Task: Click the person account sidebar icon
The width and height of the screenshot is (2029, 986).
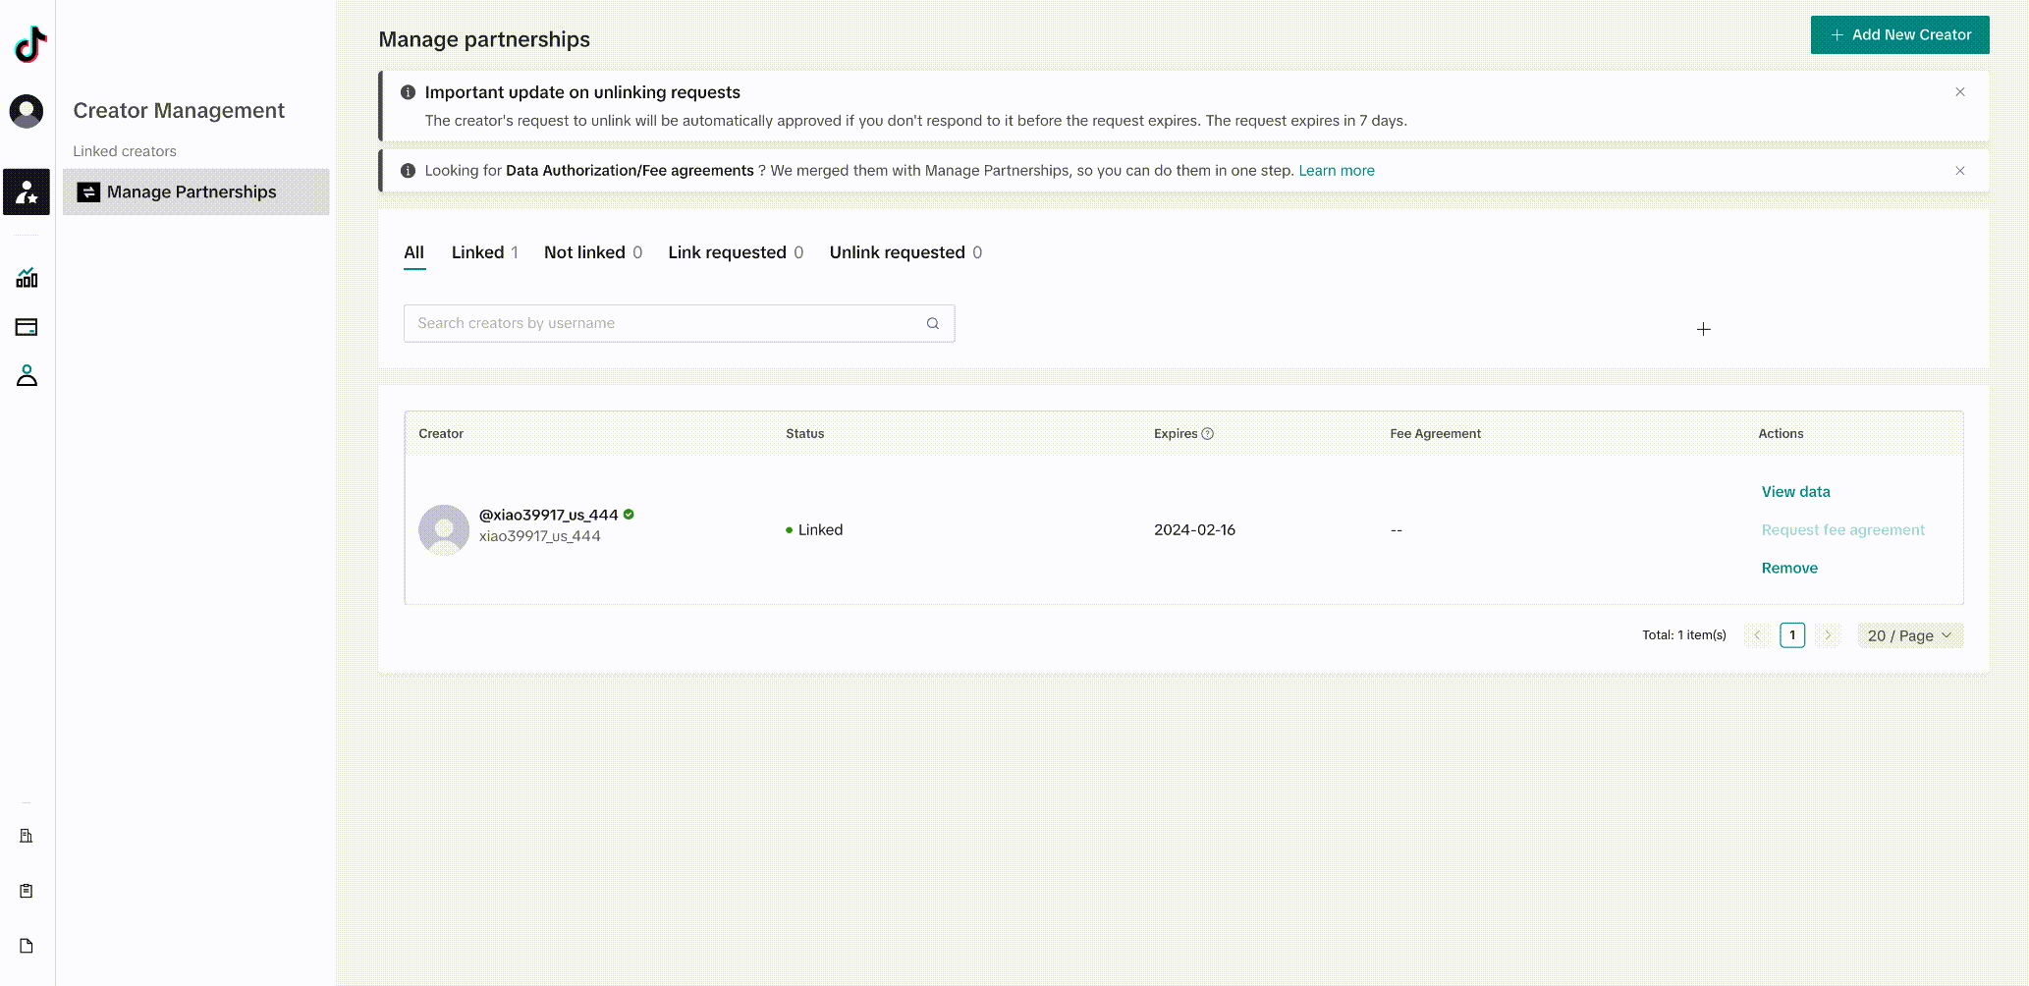Action: (x=27, y=375)
